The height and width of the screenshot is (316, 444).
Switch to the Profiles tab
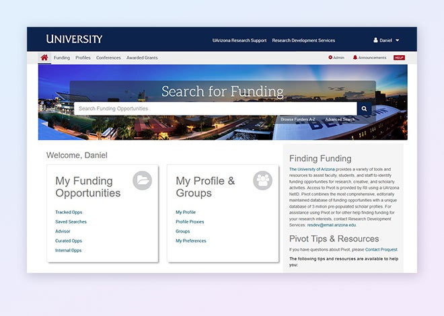(83, 58)
